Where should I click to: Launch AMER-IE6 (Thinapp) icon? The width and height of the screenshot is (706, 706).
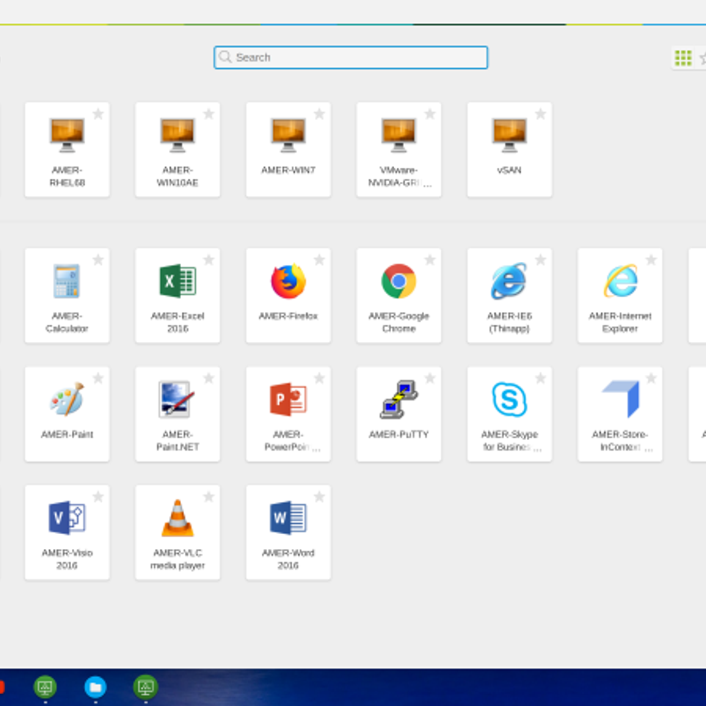coord(509,281)
